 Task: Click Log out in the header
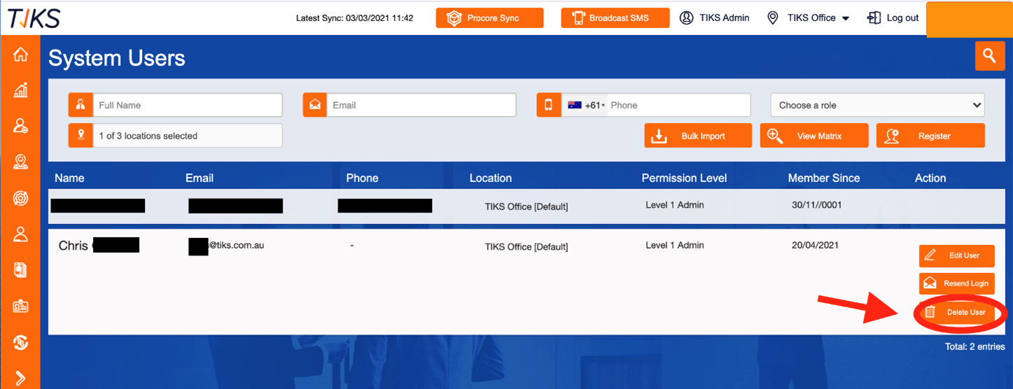point(893,18)
